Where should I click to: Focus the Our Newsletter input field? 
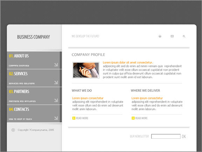(x=166, y=136)
